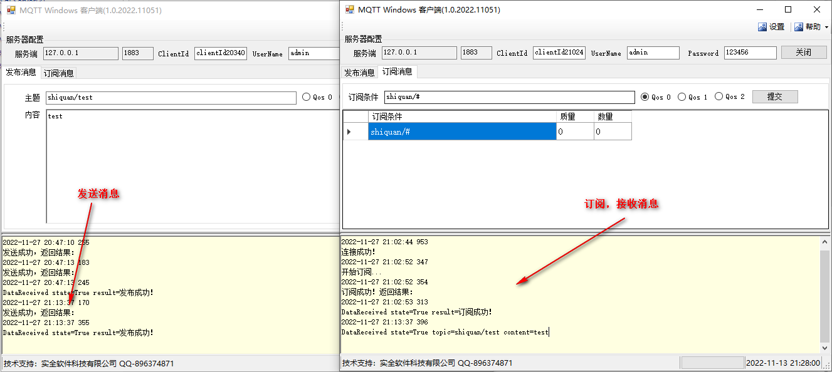The height and width of the screenshot is (372, 832).
Task: Click last 发布成功! log line in left window
Action: point(78,333)
